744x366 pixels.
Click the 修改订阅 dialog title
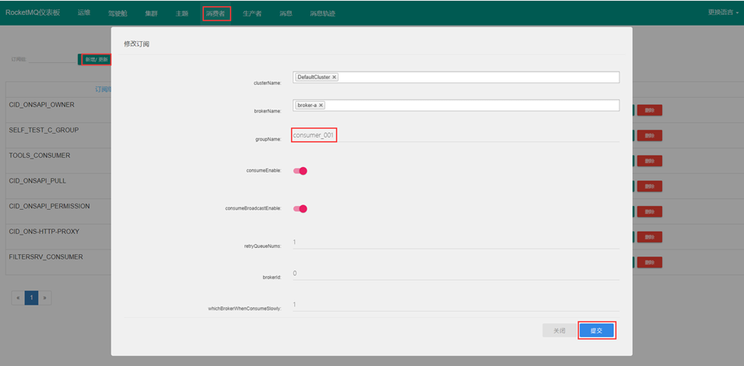137,44
